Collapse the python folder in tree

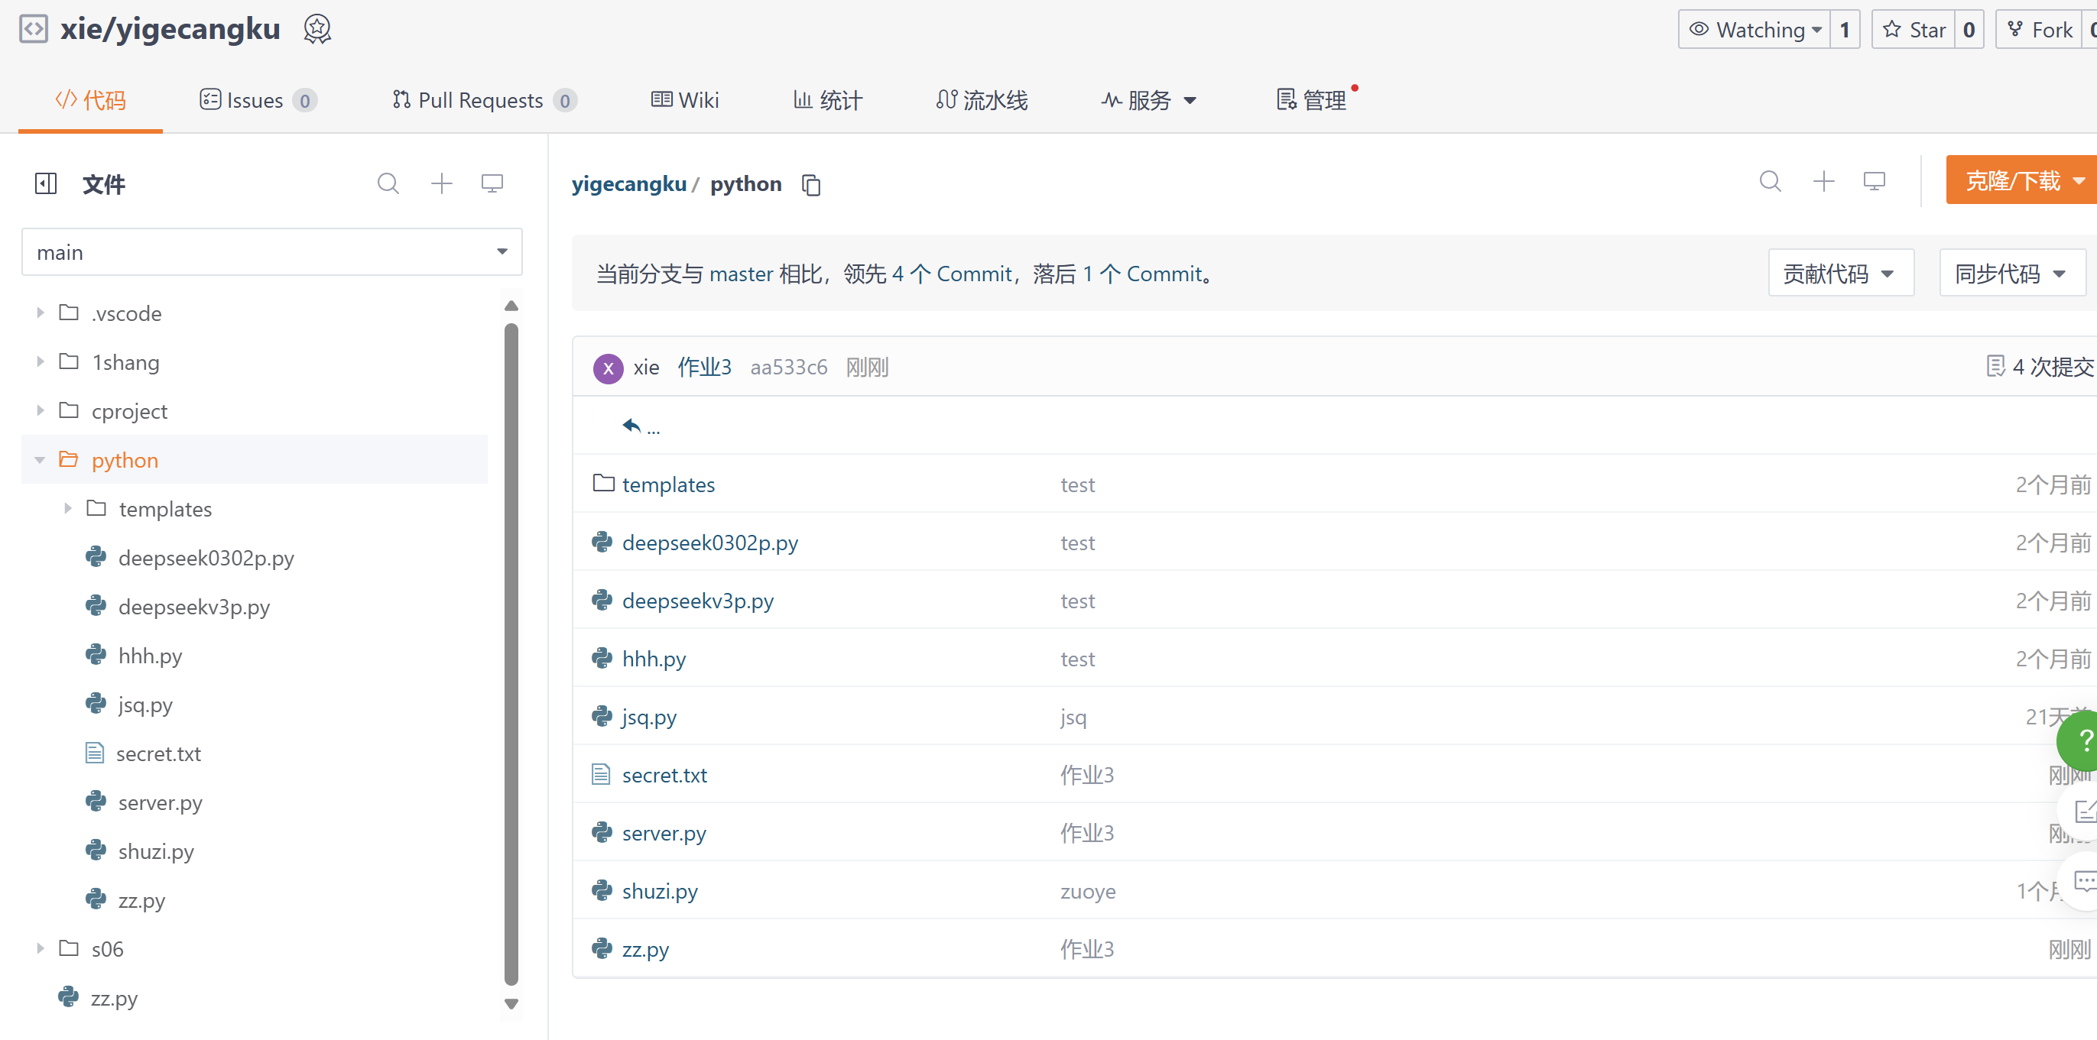pyautogui.click(x=40, y=460)
